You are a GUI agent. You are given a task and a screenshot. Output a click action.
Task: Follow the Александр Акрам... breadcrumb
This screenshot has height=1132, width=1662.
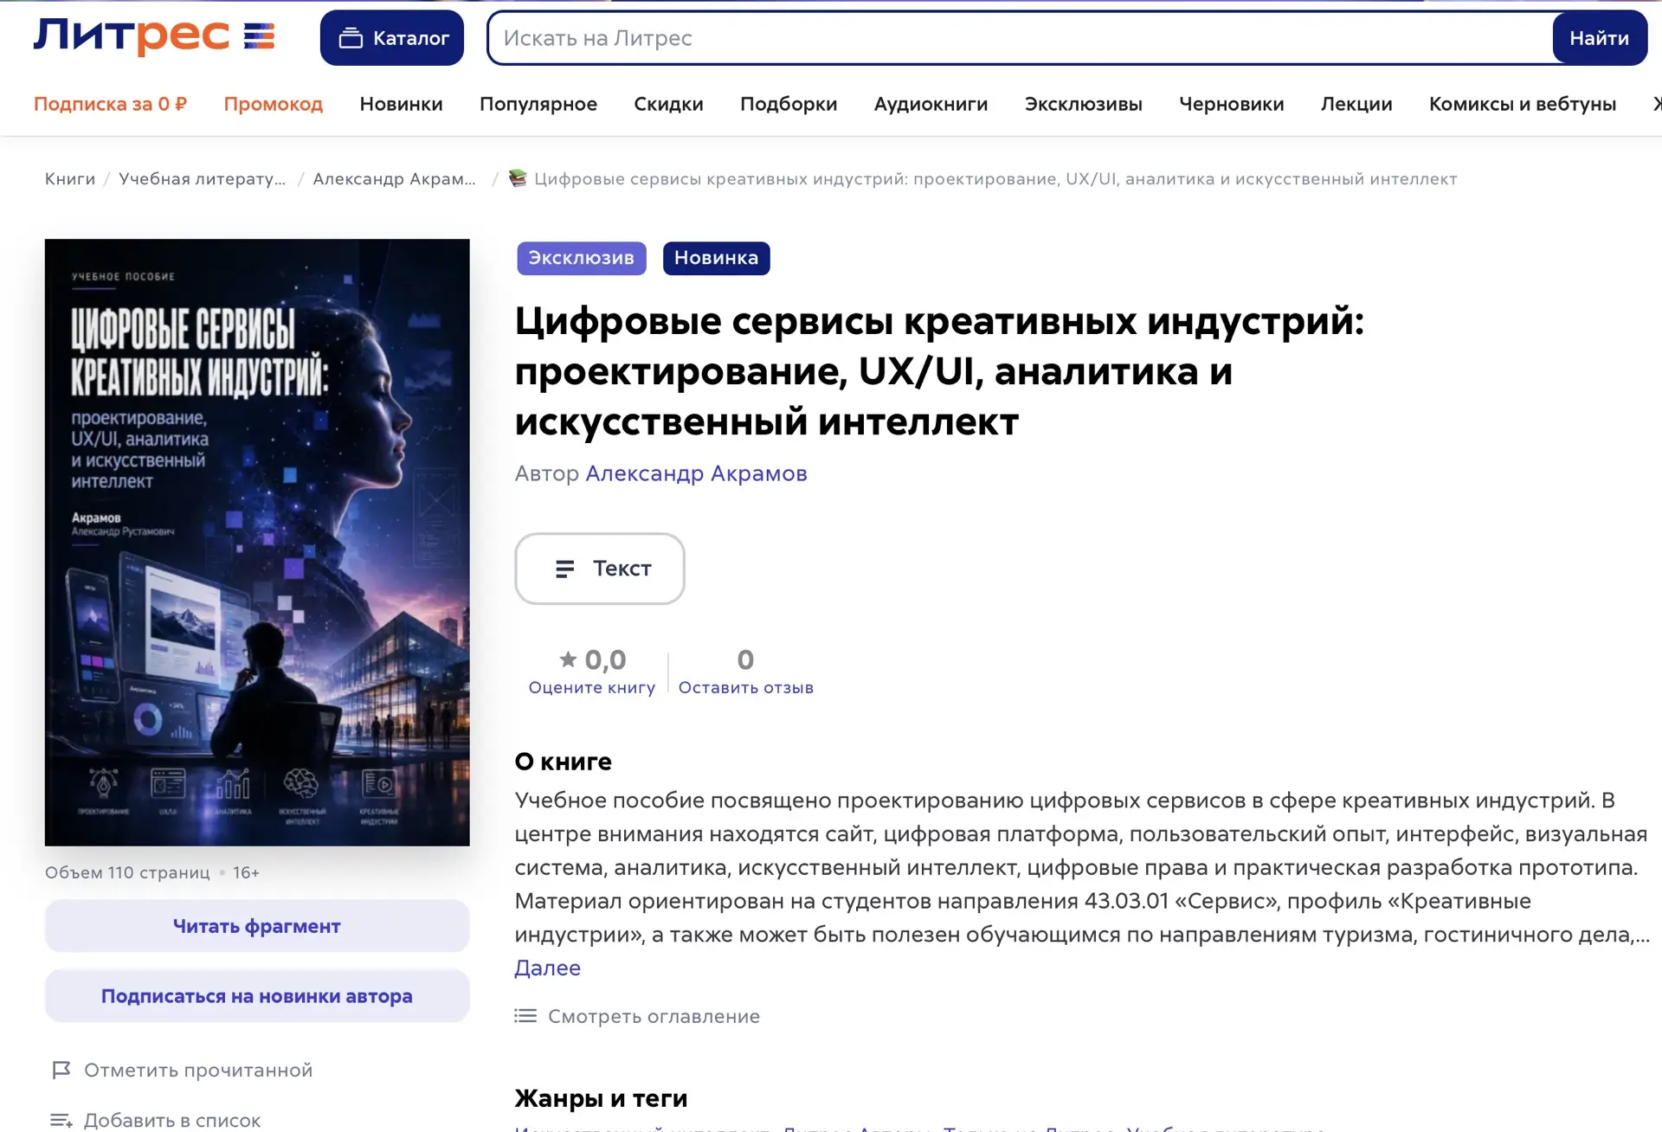tap(394, 179)
